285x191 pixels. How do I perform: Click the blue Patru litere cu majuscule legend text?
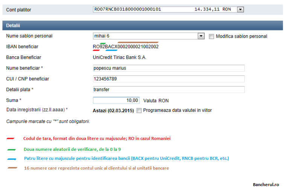(126, 158)
